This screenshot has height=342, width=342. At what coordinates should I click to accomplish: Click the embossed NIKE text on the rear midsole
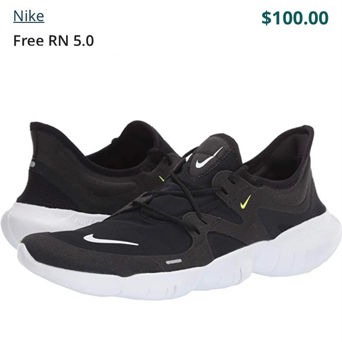click(x=84, y=221)
